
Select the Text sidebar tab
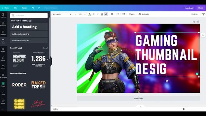pyautogui.click(x=3, y=41)
